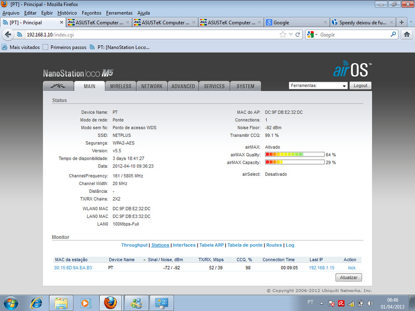The width and height of the screenshot is (415, 311).
Task: Open the Throughput monitor link
Action: tap(134, 245)
